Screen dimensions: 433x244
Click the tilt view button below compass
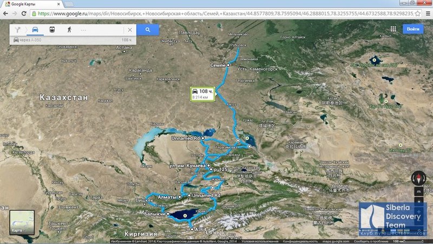418,191
